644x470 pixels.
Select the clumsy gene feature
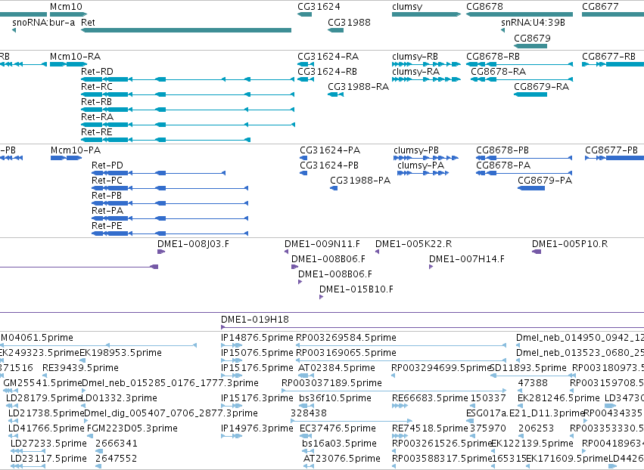pyautogui.click(x=426, y=14)
